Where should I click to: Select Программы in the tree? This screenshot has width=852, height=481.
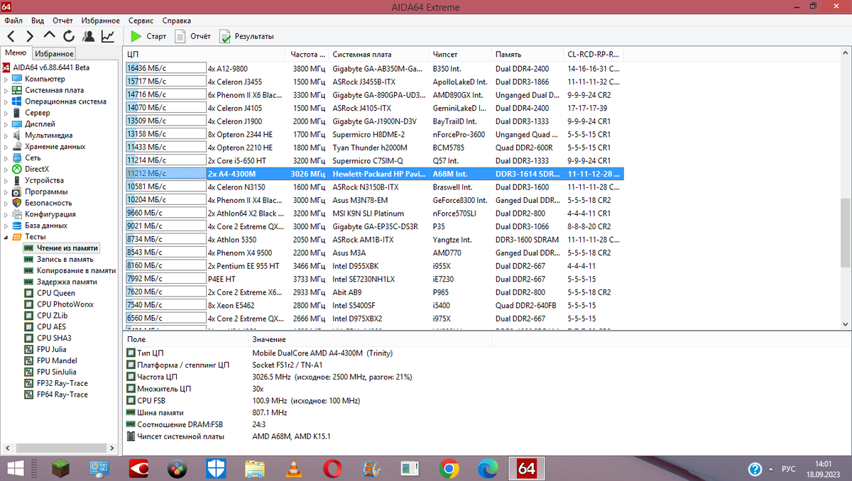tap(46, 192)
